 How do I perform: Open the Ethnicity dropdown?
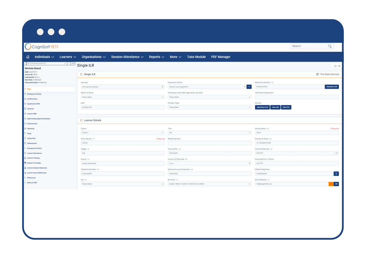click(x=210, y=184)
